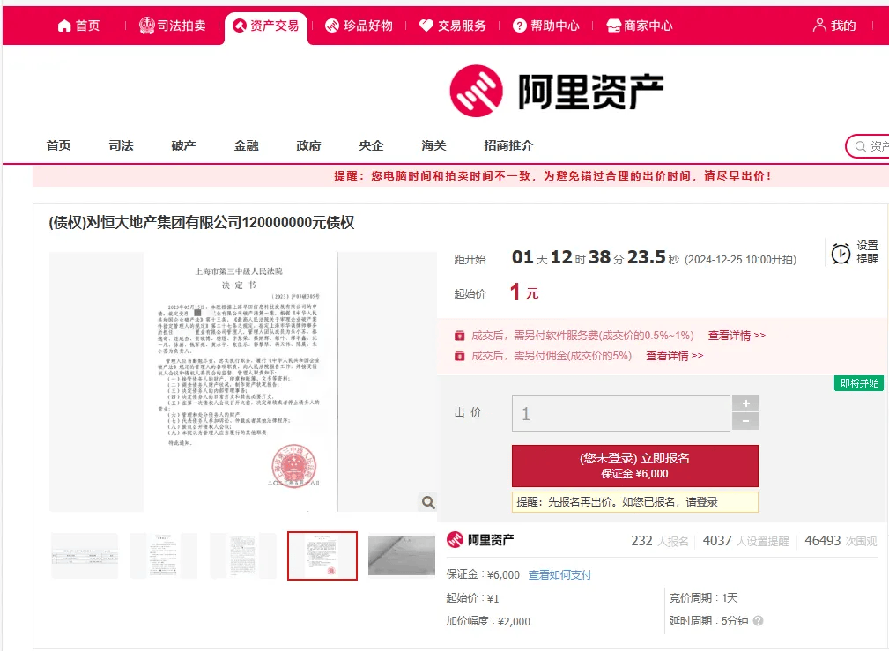Click the red icon beside 佣金 notice
889x651 pixels.
[459, 356]
